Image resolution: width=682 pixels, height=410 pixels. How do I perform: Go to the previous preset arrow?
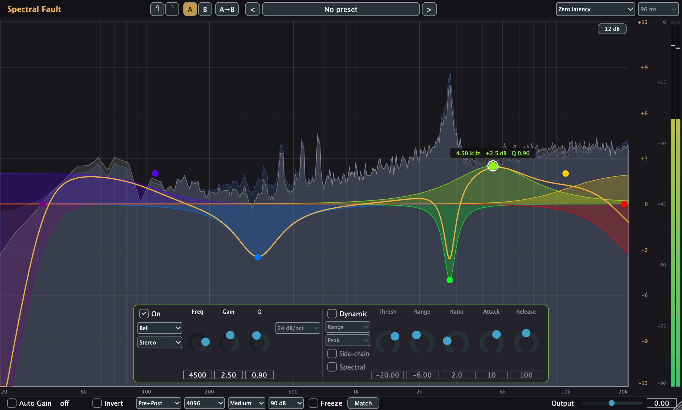(252, 9)
